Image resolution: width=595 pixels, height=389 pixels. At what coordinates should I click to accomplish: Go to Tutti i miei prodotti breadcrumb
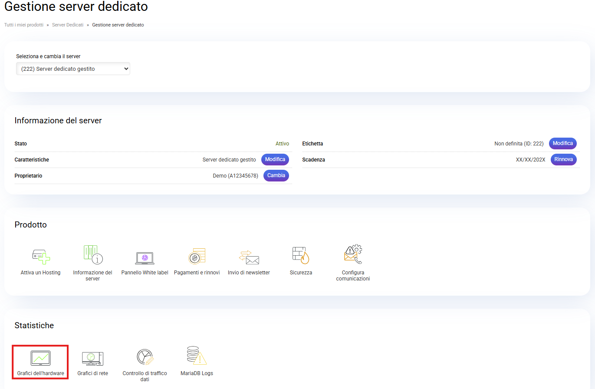[x=24, y=25]
